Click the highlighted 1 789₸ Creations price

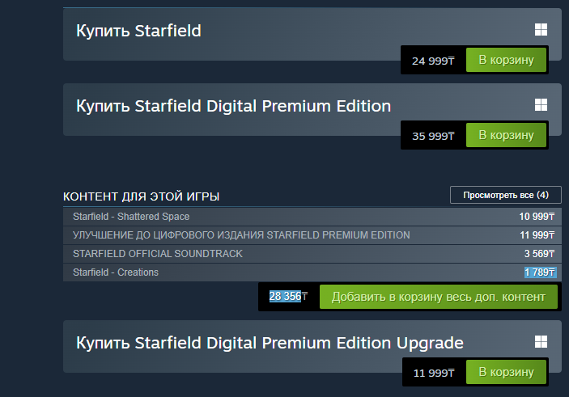tap(539, 272)
